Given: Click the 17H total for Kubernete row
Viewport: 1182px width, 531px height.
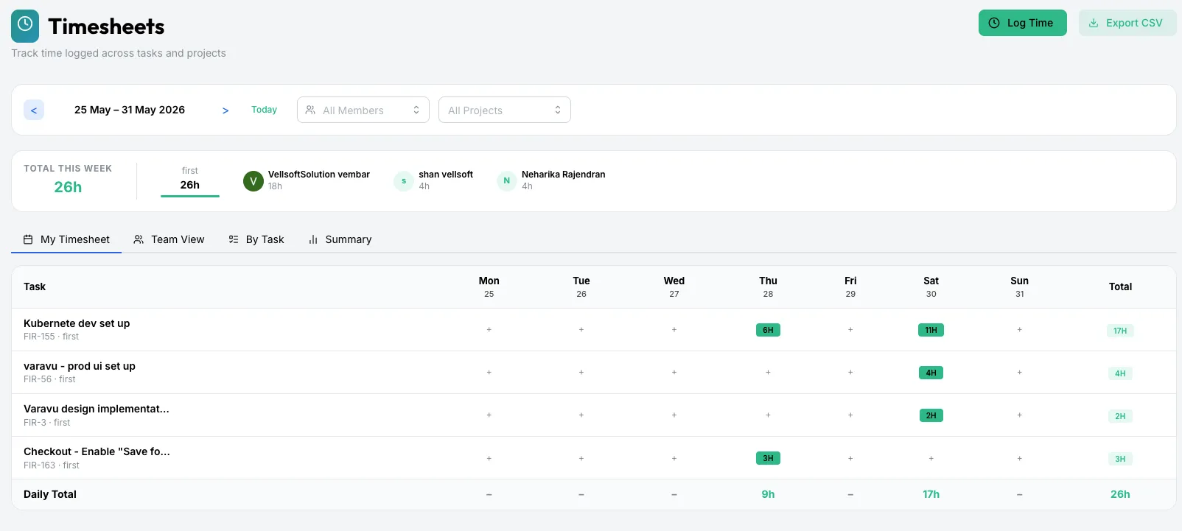Looking at the screenshot, I should coord(1120,331).
